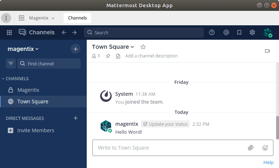Show recent mentions with @ icon
The image size is (279, 168).
click(226, 33)
